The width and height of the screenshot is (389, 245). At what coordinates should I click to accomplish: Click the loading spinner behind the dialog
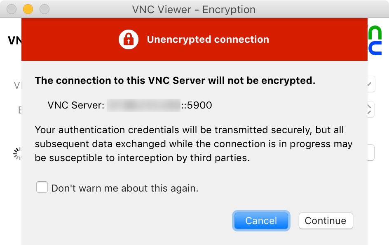point(17,154)
